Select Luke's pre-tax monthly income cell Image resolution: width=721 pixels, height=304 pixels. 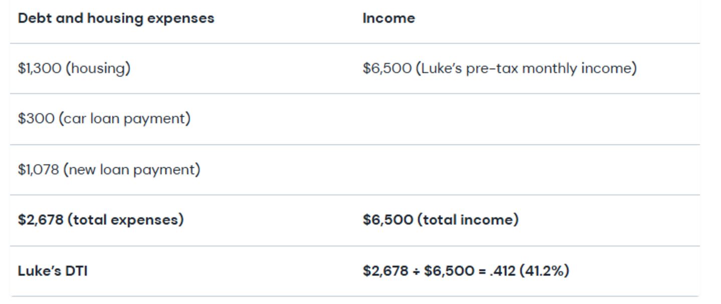click(499, 68)
